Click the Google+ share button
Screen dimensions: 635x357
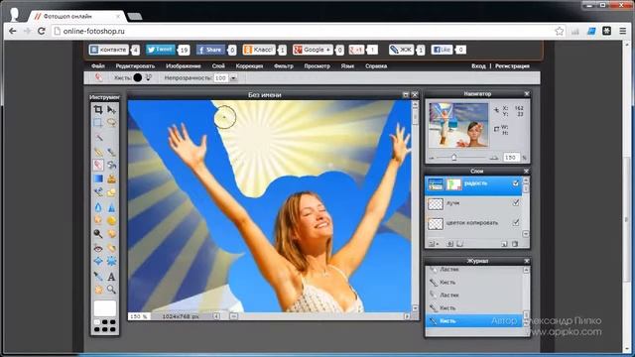pyautogui.click(x=313, y=50)
